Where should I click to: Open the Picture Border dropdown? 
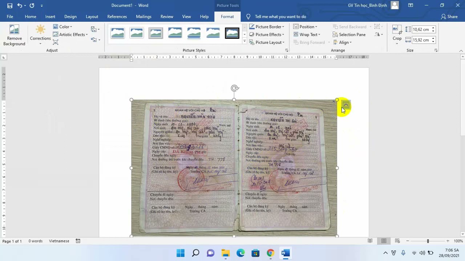(x=267, y=27)
